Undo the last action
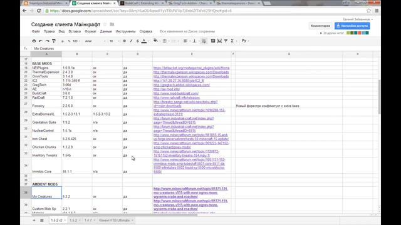 [41, 41]
